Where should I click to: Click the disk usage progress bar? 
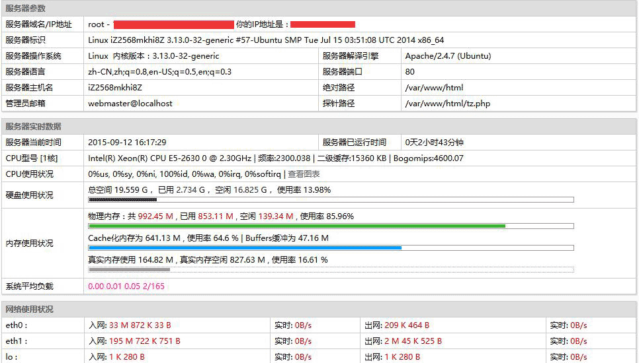(331, 199)
